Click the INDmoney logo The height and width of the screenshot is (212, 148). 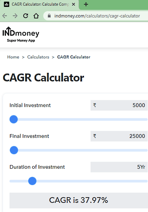tap(21, 34)
